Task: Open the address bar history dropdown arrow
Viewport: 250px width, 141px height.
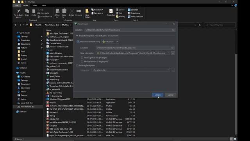Action: pos(195,25)
